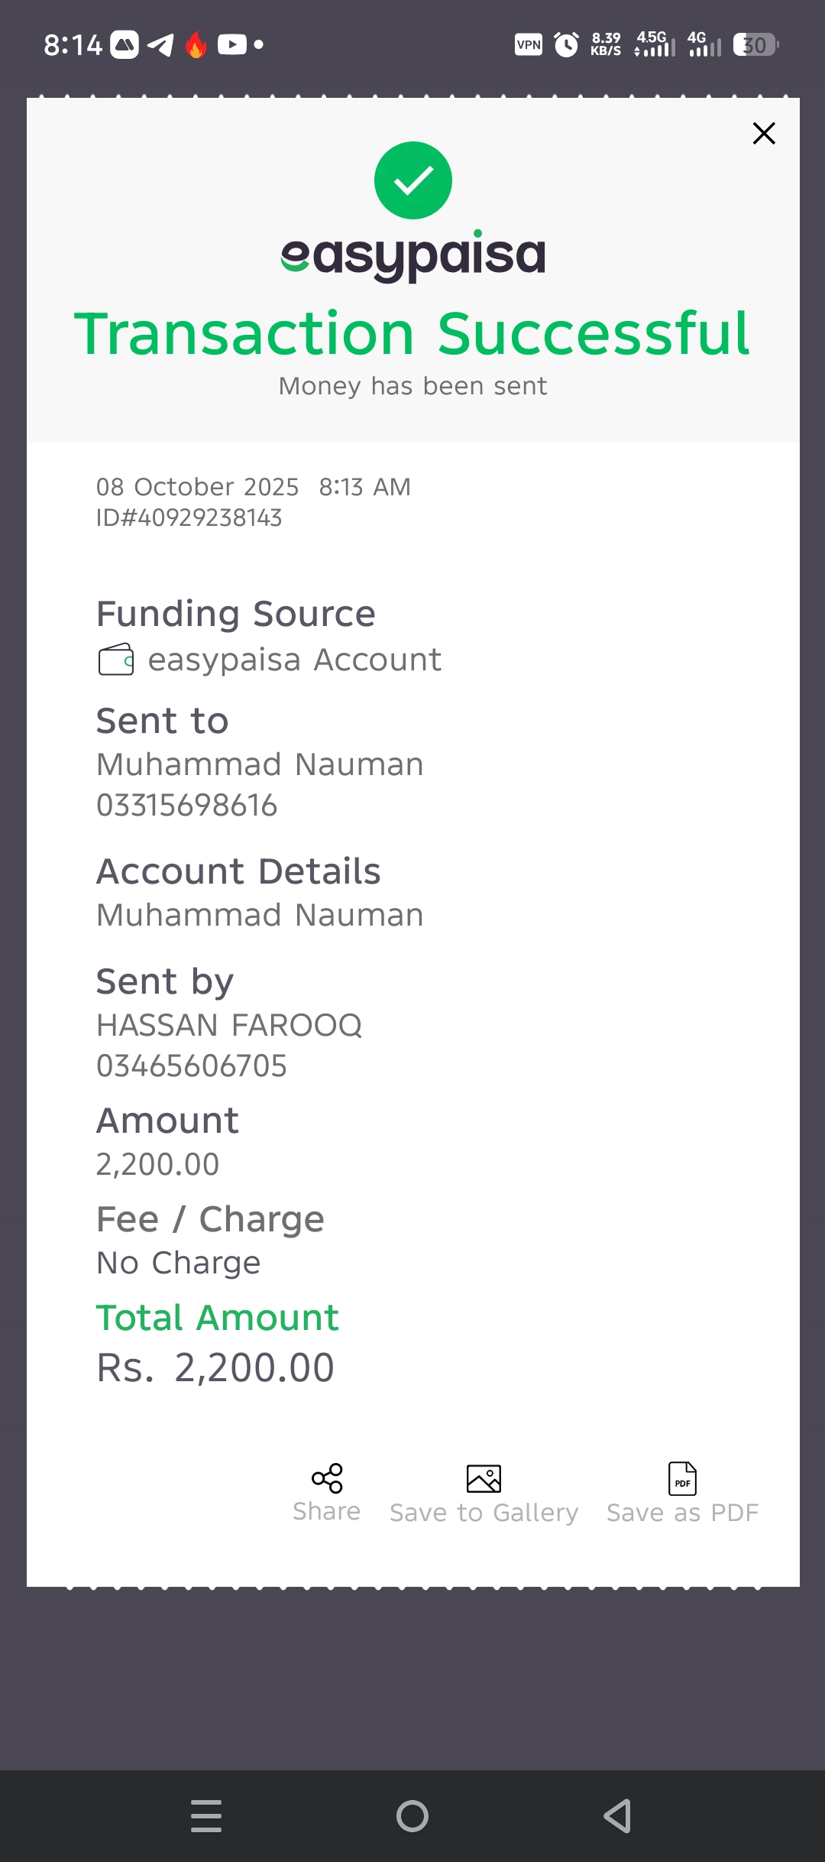Close the transaction receipt with X
825x1862 pixels.
tap(764, 134)
